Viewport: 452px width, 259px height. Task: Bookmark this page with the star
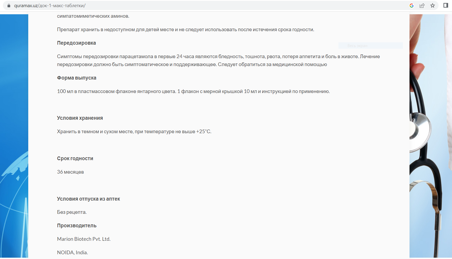tap(432, 6)
